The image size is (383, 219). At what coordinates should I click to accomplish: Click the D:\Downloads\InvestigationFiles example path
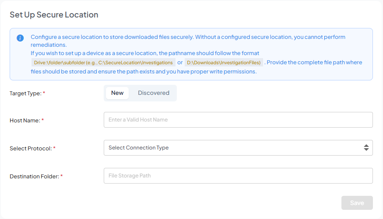[224, 63]
